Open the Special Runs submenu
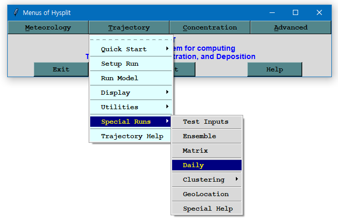This screenshot has height=221, width=338. [x=131, y=122]
